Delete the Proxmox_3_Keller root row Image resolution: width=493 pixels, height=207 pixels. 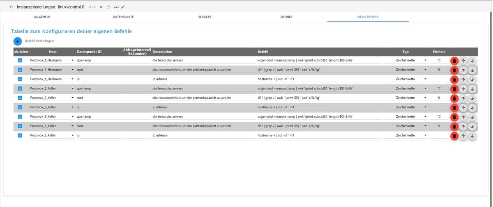(454, 127)
